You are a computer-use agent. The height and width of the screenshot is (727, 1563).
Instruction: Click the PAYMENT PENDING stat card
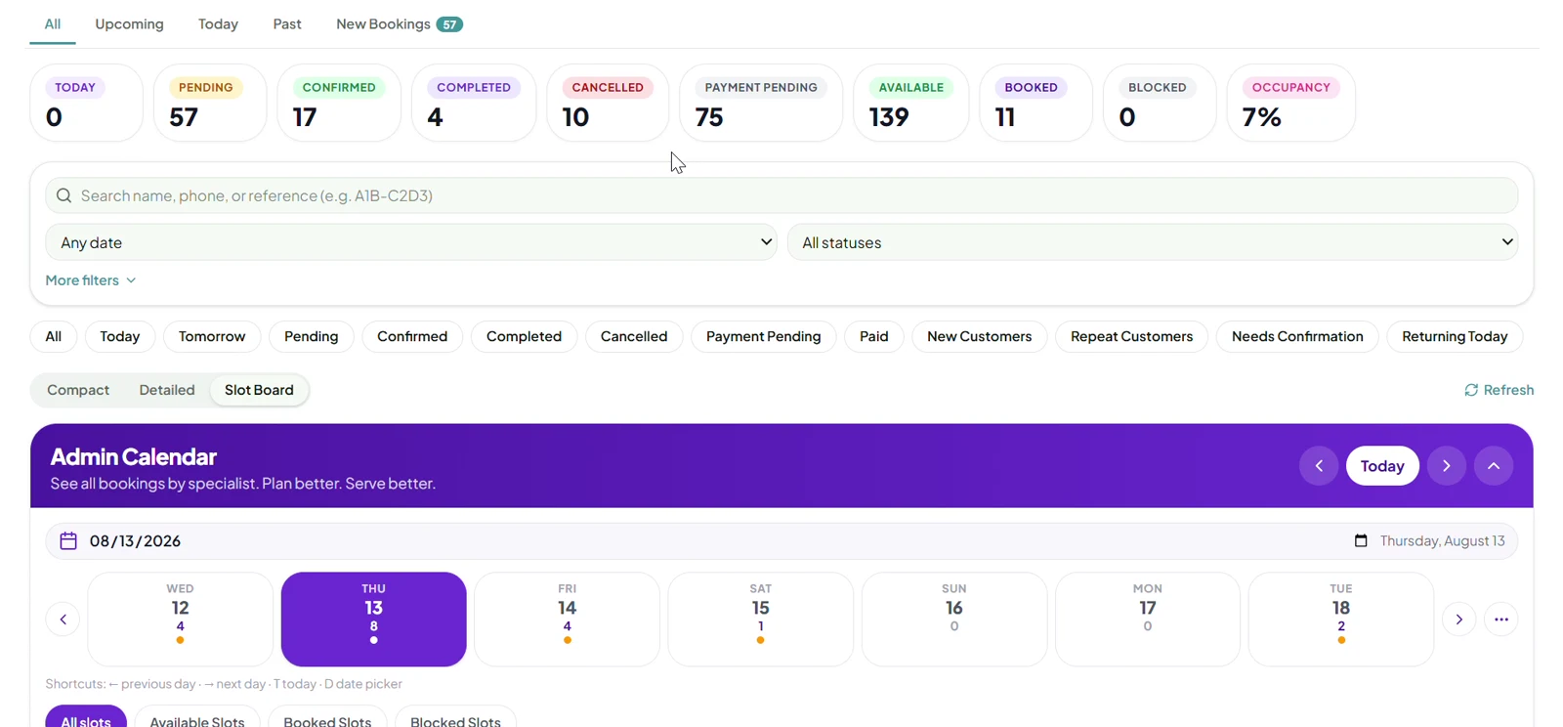click(x=761, y=103)
